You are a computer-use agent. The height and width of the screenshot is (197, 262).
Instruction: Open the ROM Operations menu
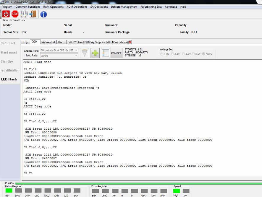coord(77,7)
